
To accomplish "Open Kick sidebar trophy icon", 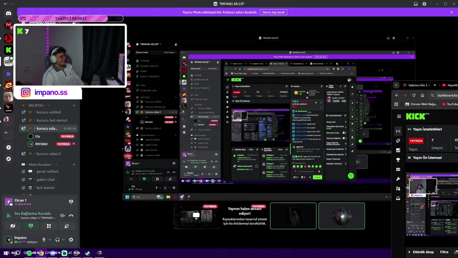I will 398,160.
